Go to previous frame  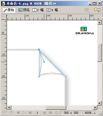click(x=44, y=113)
